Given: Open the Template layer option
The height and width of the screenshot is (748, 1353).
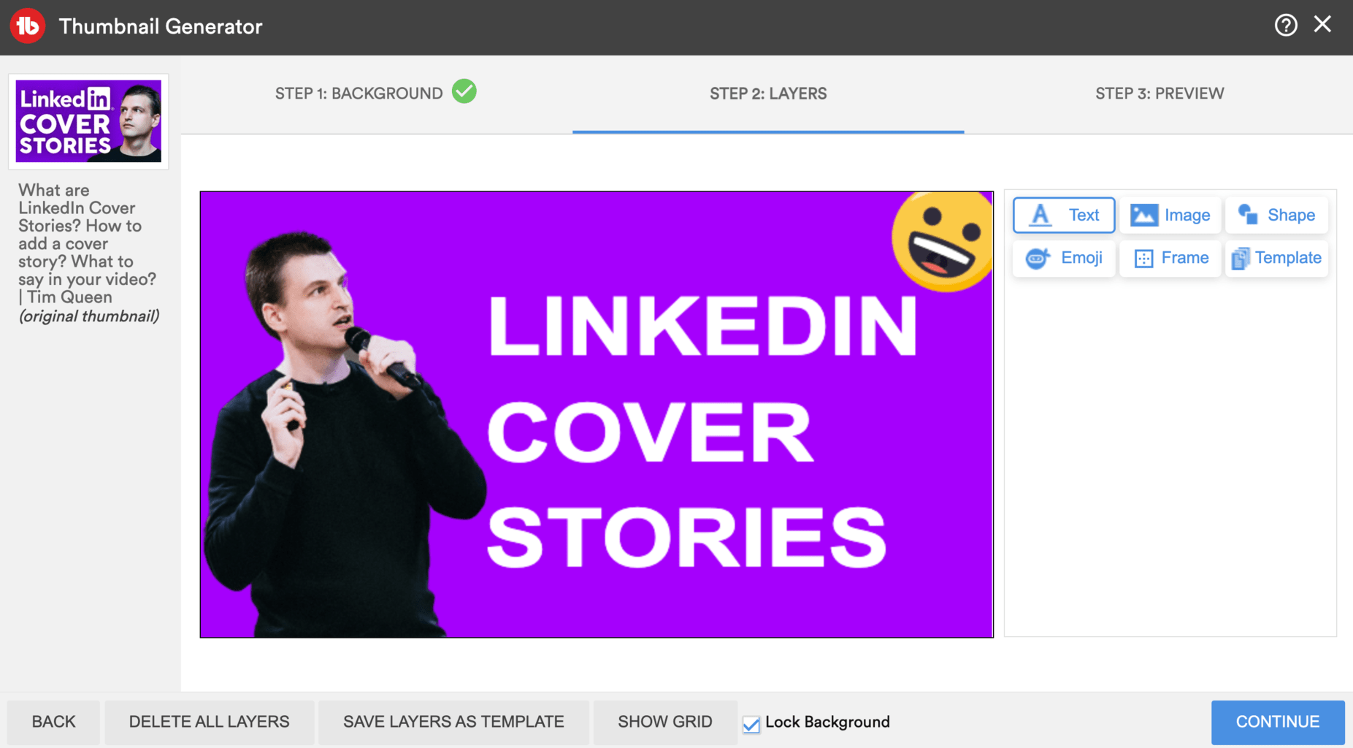Looking at the screenshot, I should [x=1276, y=258].
